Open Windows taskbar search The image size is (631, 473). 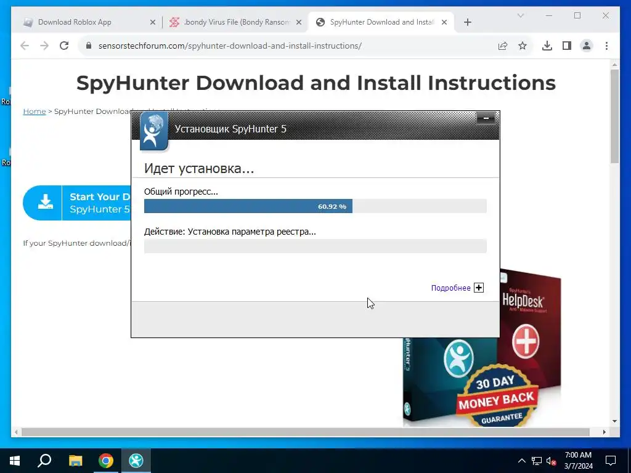click(x=44, y=461)
